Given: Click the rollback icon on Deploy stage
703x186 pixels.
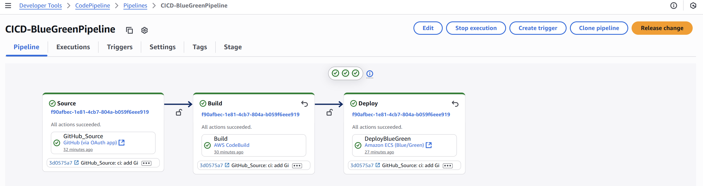Looking at the screenshot, I should [x=455, y=104].
